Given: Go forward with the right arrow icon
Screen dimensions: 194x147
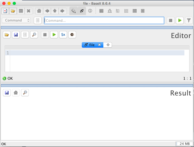Looking at the screenshot, I should click(63, 11).
